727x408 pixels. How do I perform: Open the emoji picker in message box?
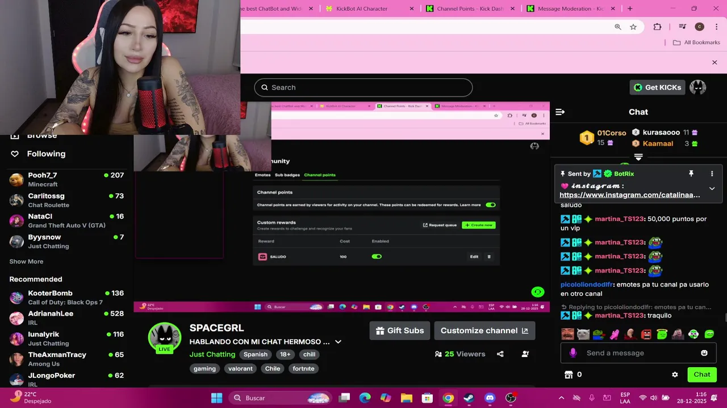coord(704,353)
